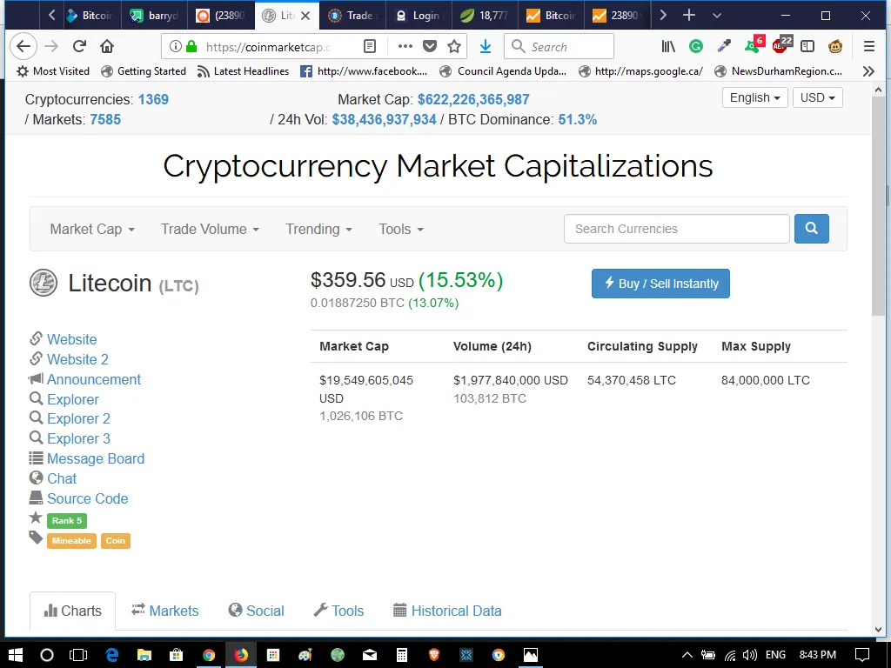Switch to the Login browser tab
The height and width of the screenshot is (668, 891).
[x=419, y=16]
